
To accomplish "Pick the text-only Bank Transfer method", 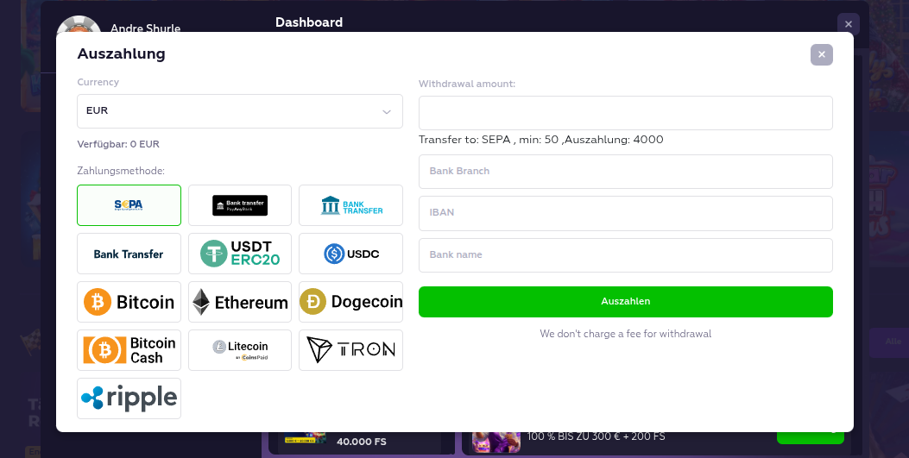I will pos(129,254).
